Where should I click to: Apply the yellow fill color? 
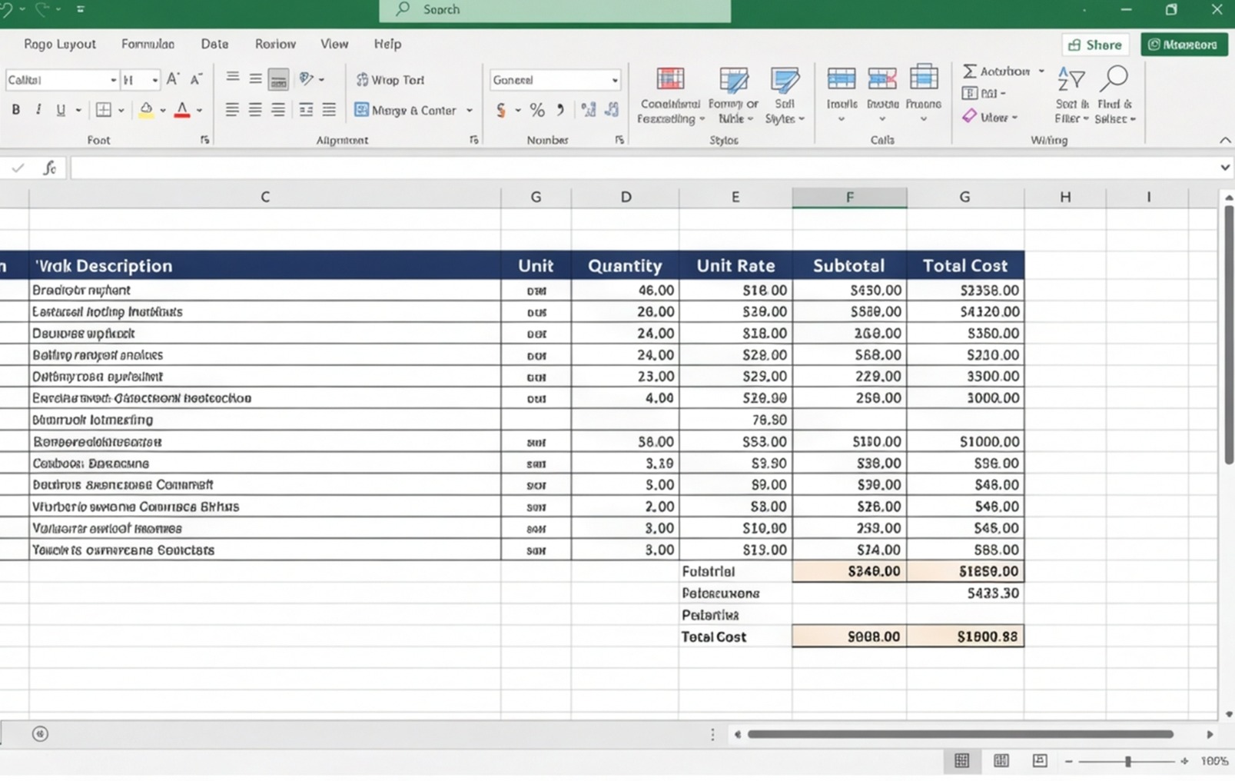point(146,110)
